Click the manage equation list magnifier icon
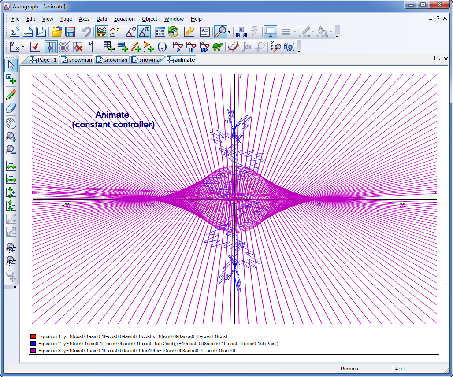Image resolution: width=453 pixels, height=377 pixels. coord(275,47)
